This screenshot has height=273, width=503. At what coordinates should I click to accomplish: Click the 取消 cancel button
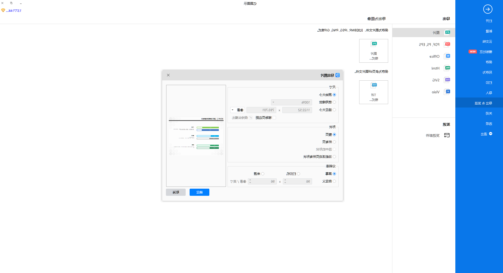click(x=176, y=192)
